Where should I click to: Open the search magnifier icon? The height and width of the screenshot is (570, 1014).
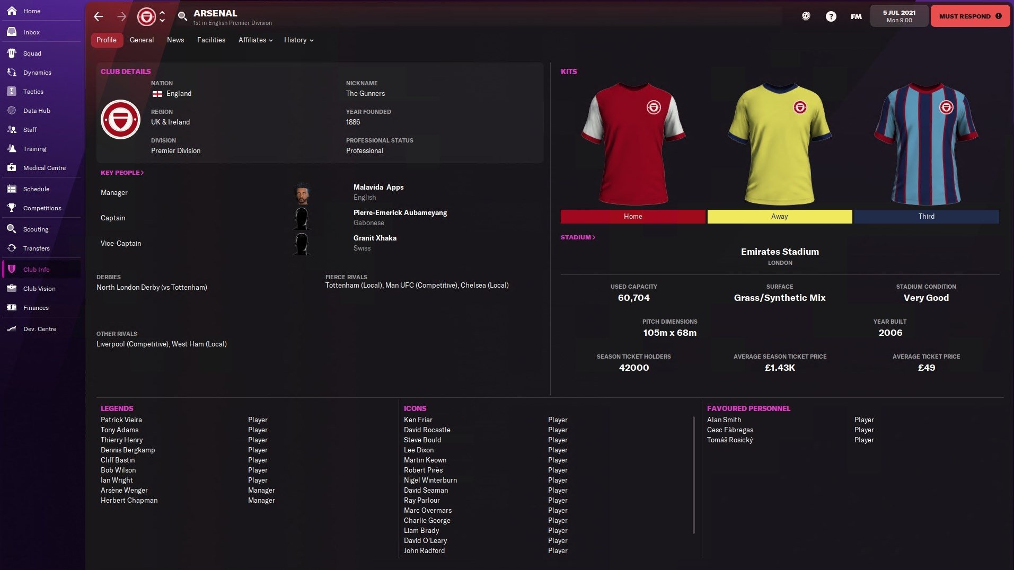(182, 16)
